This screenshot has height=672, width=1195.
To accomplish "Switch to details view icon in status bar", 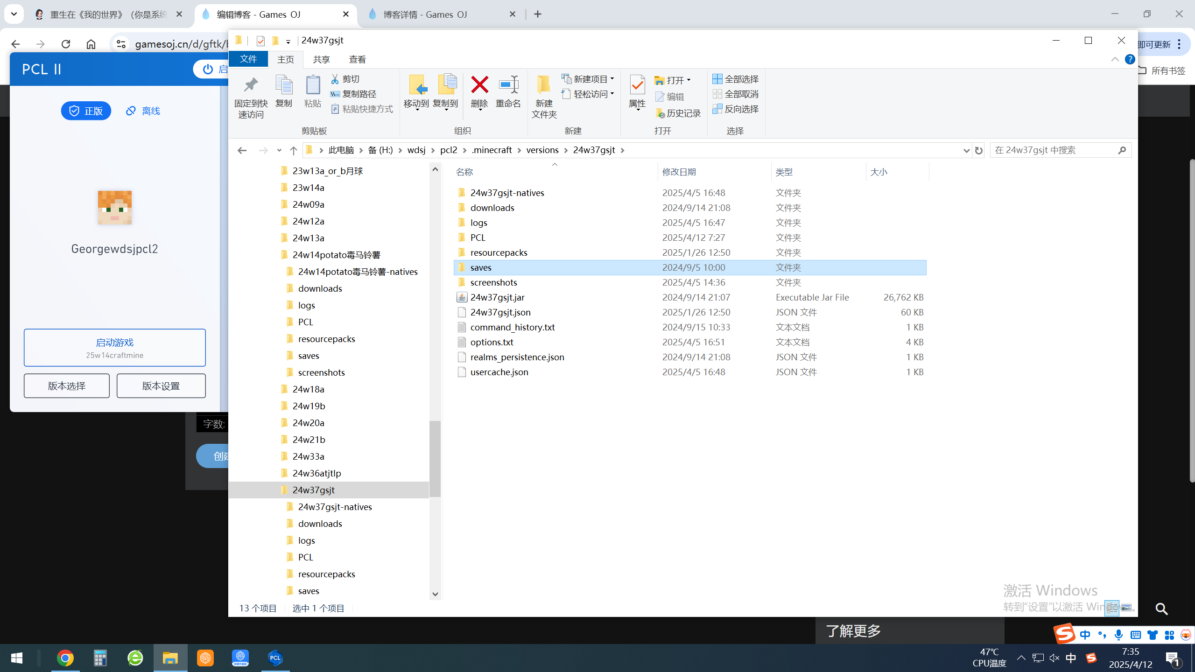I will pyautogui.click(x=1112, y=608).
